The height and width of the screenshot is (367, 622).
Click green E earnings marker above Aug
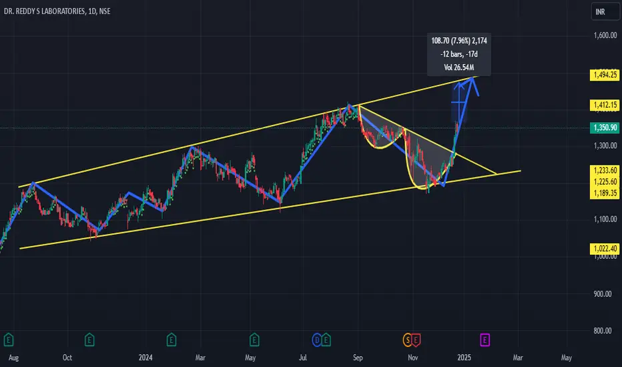8,340
